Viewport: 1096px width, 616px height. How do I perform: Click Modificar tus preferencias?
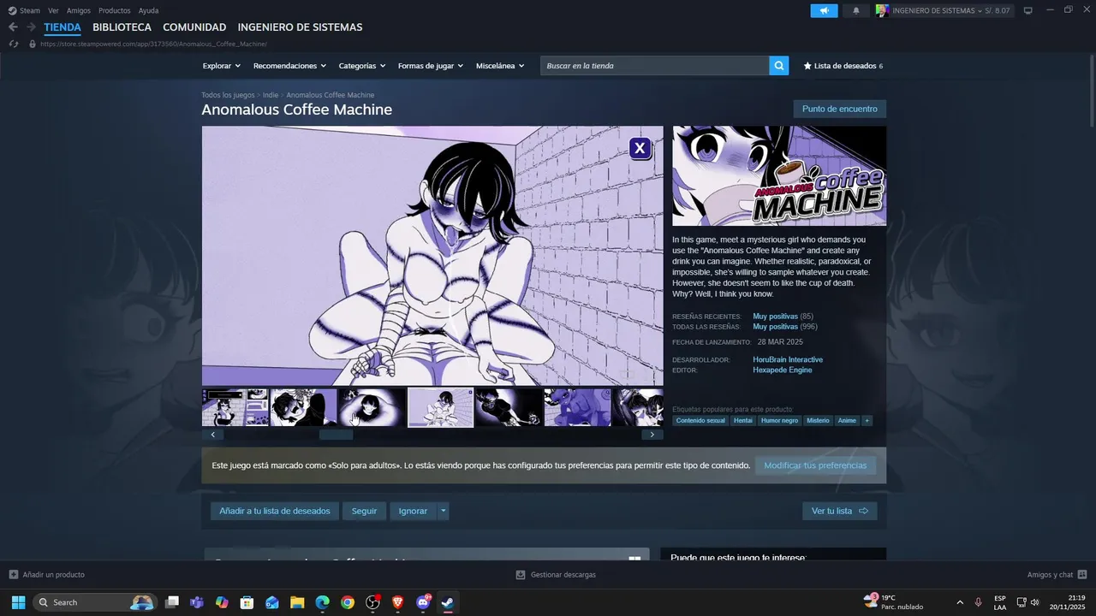815,465
